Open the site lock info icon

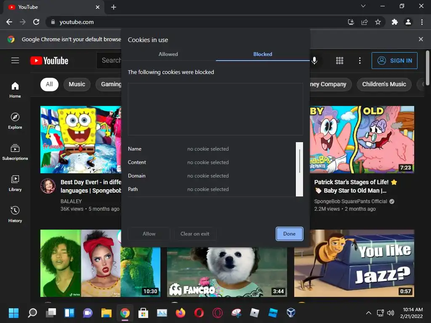coord(53,22)
